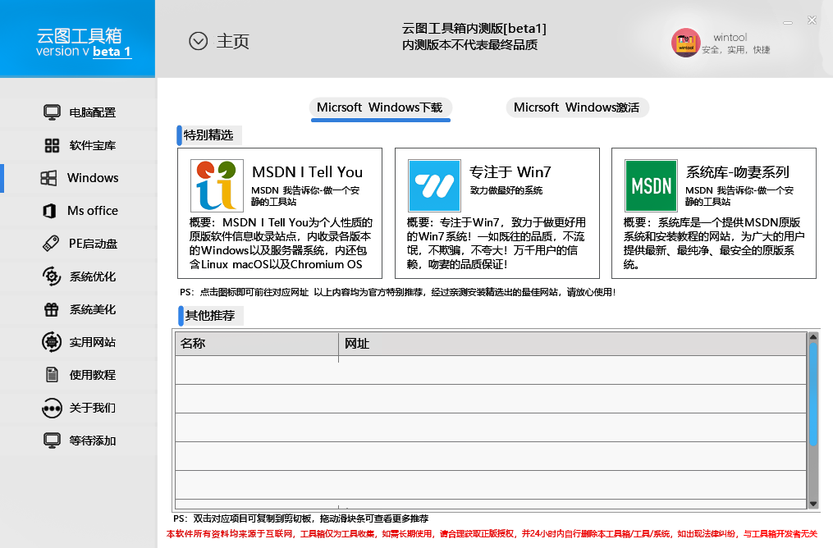Select Ms office sidebar entry
The width and height of the screenshot is (833, 548).
click(x=79, y=211)
